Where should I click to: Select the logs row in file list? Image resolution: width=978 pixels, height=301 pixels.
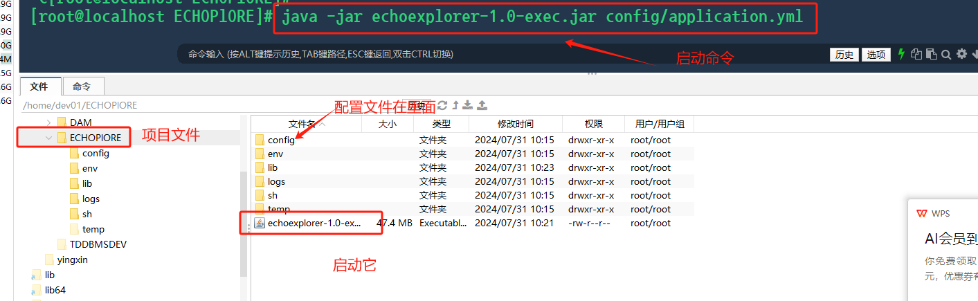474,181
